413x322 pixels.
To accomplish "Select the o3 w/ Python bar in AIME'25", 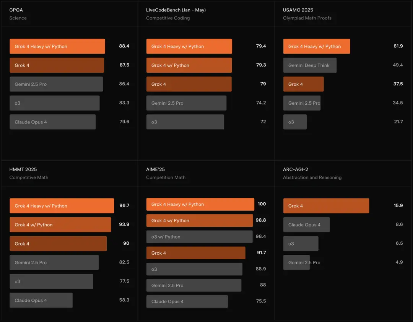I will pos(199,237).
